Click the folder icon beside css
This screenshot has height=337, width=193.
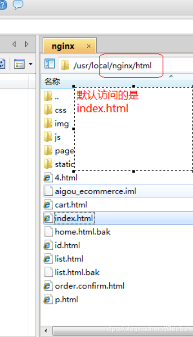pos(48,109)
